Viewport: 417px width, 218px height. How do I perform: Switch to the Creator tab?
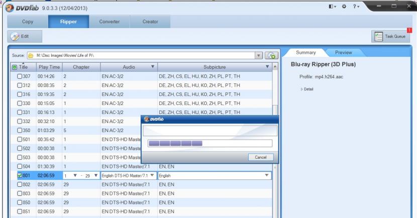point(150,22)
